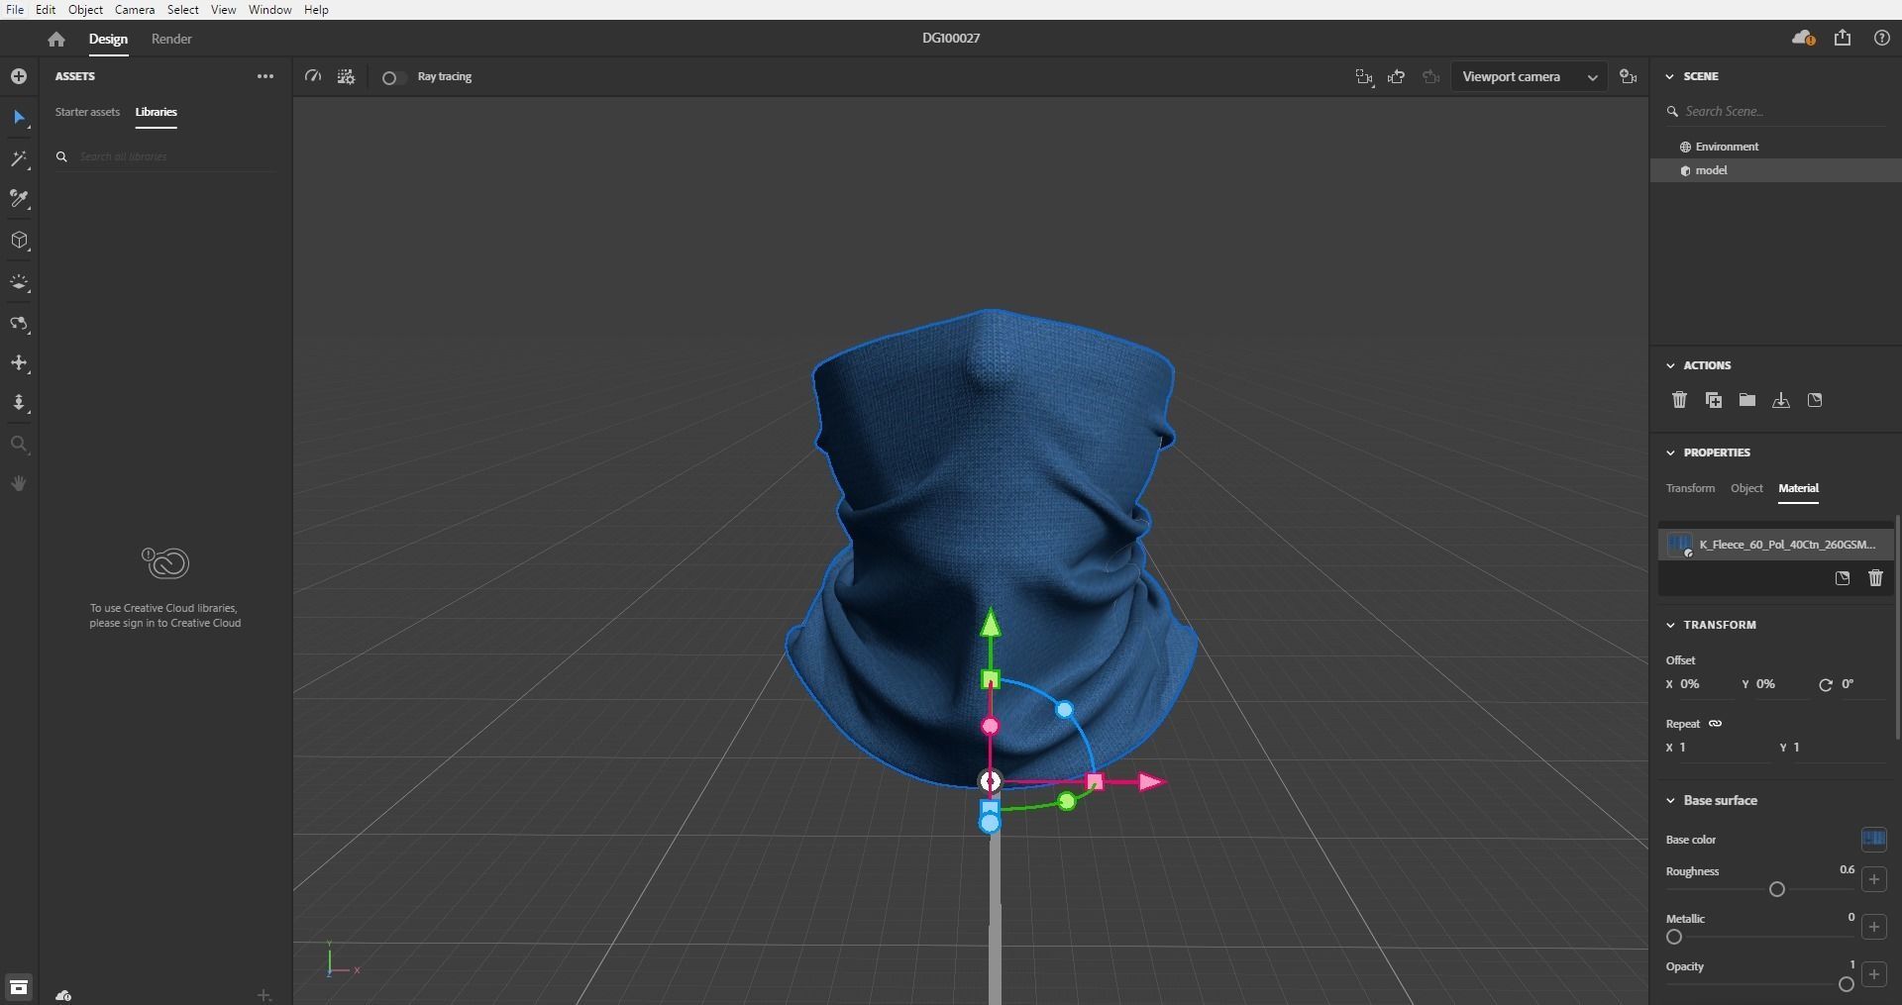Image resolution: width=1902 pixels, height=1005 pixels.
Task: Click the material edit icon beside trash
Action: (1843, 578)
